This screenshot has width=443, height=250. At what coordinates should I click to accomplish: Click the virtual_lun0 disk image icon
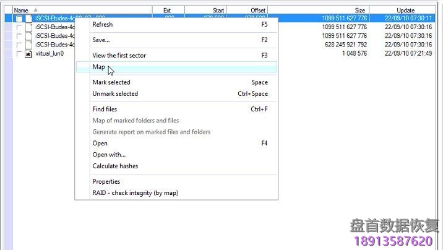pos(28,54)
